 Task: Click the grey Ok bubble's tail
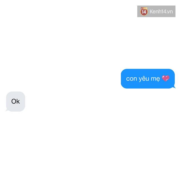click(x=7, y=110)
